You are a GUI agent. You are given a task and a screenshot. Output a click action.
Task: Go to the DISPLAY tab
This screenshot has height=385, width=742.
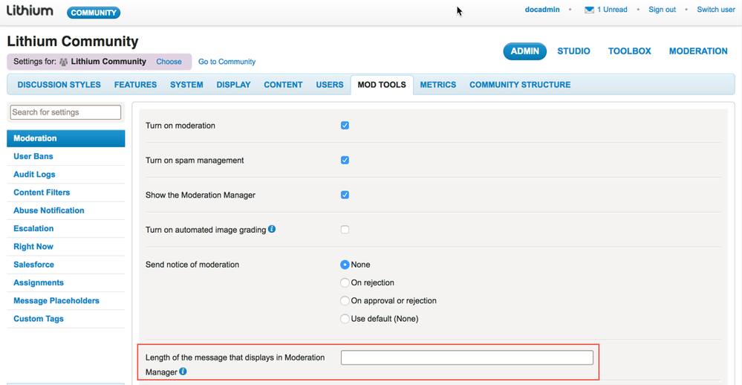click(x=233, y=85)
